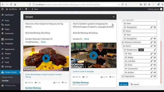Open Plugins menu in sidebar

point(8,53)
